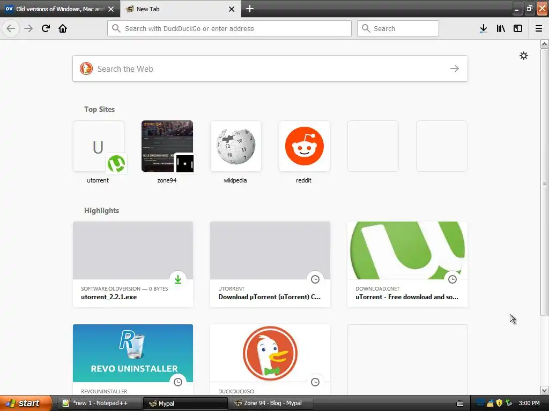Go forward with the forward arrow button
The image size is (549, 411).
[x=28, y=28]
